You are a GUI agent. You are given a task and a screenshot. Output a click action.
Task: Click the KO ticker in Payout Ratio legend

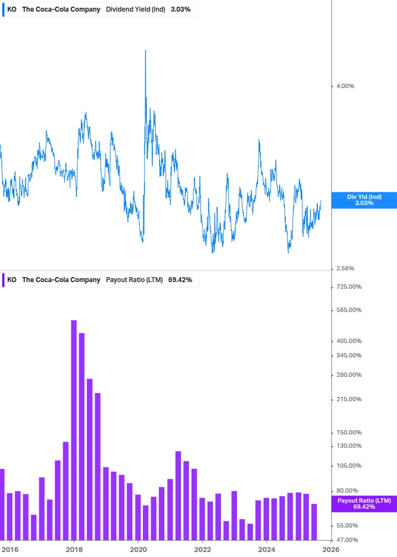pyautogui.click(x=12, y=280)
